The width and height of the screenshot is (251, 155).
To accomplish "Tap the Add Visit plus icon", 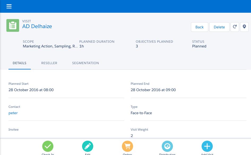I will tap(207, 146).
